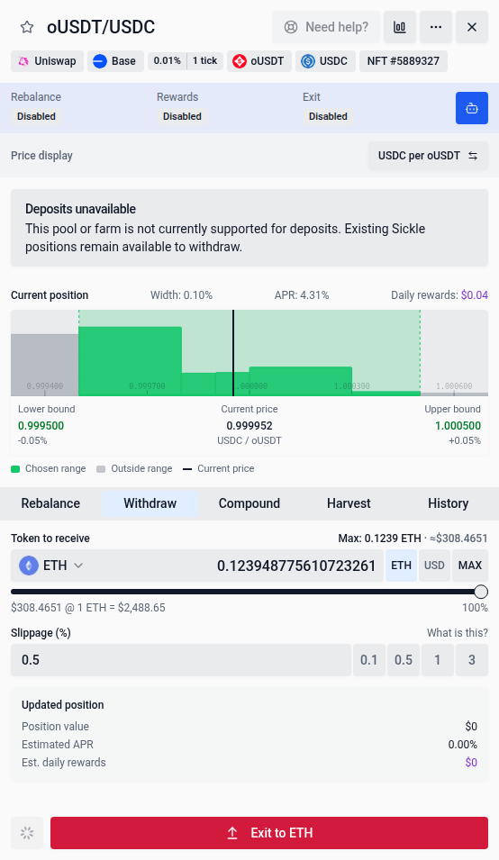The image size is (499, 860).
Task: Click the current price line in chart
Action: (x=233, y=353)
